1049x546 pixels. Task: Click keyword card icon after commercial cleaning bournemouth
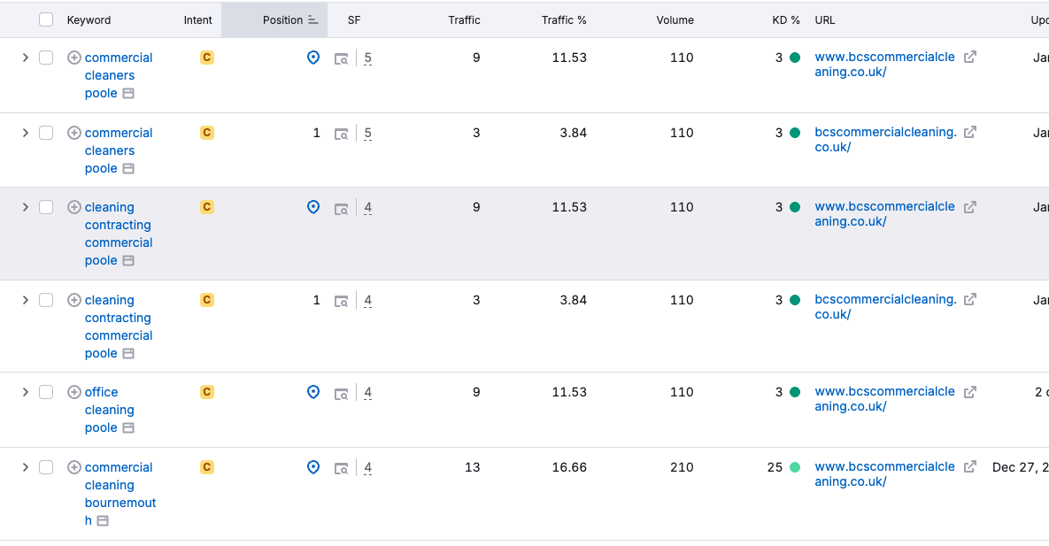[x=104, y=521]
